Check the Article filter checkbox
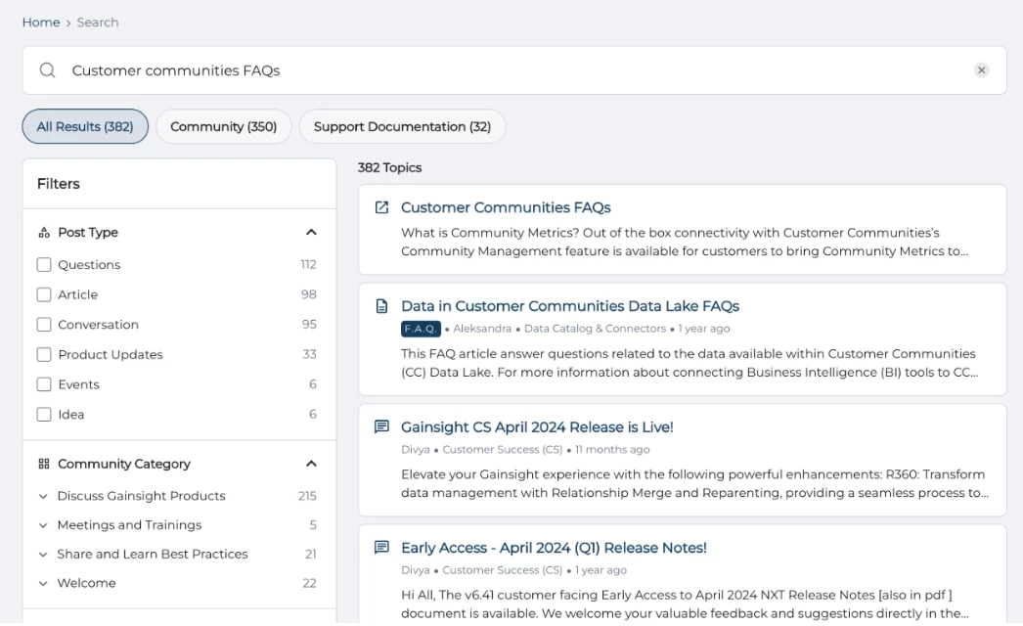This screenshot has width=1023, height=626. point(44,294)
